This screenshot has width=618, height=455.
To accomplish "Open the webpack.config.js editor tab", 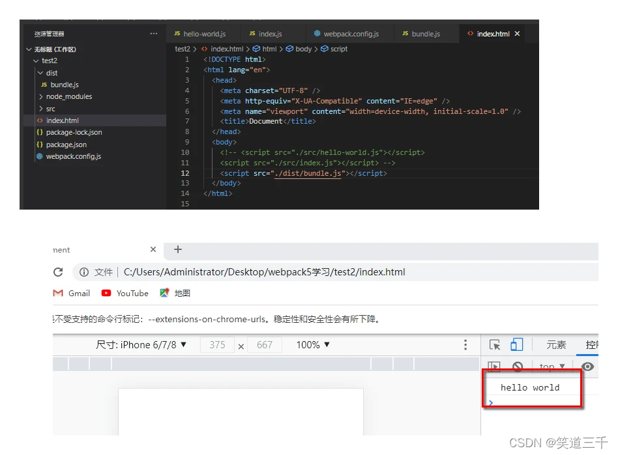I will click(346, 34).
